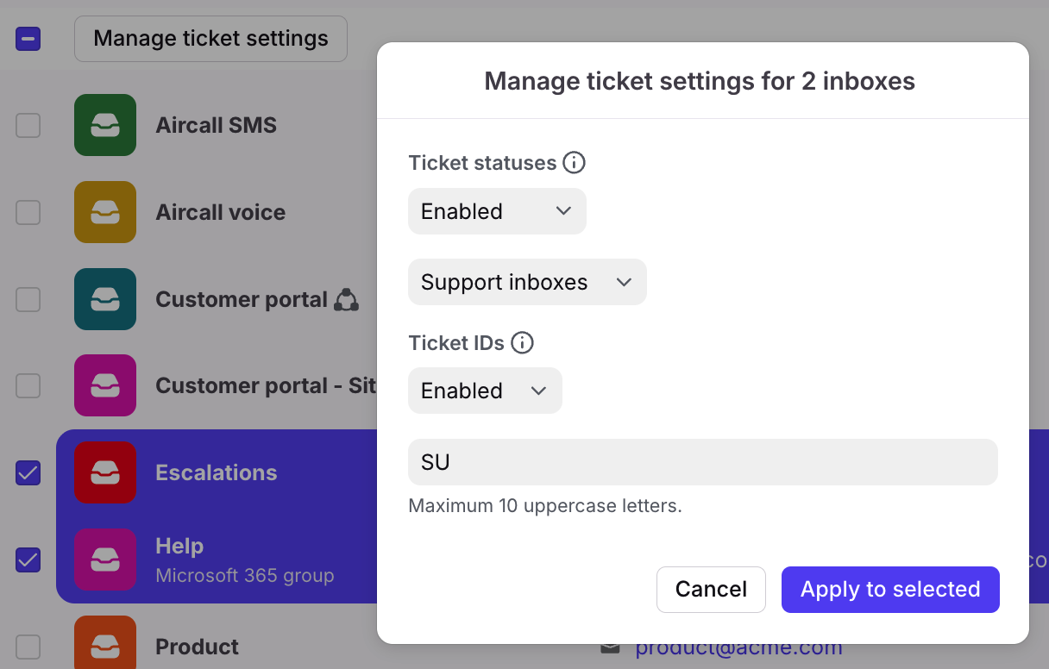This screenshot has height=669, width=1049.
Task: Uncheck the Escalations inbox checkbox
Action: [x=28, y=472]
